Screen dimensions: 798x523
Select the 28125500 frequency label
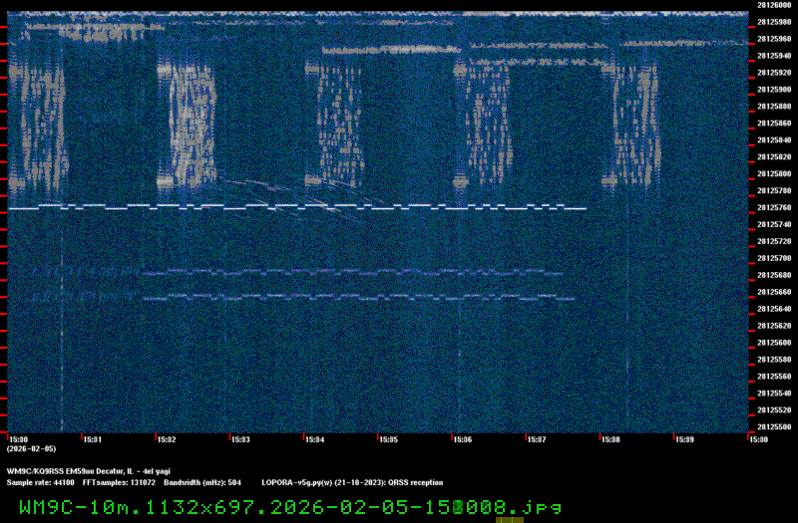click(x=774, y=427)
